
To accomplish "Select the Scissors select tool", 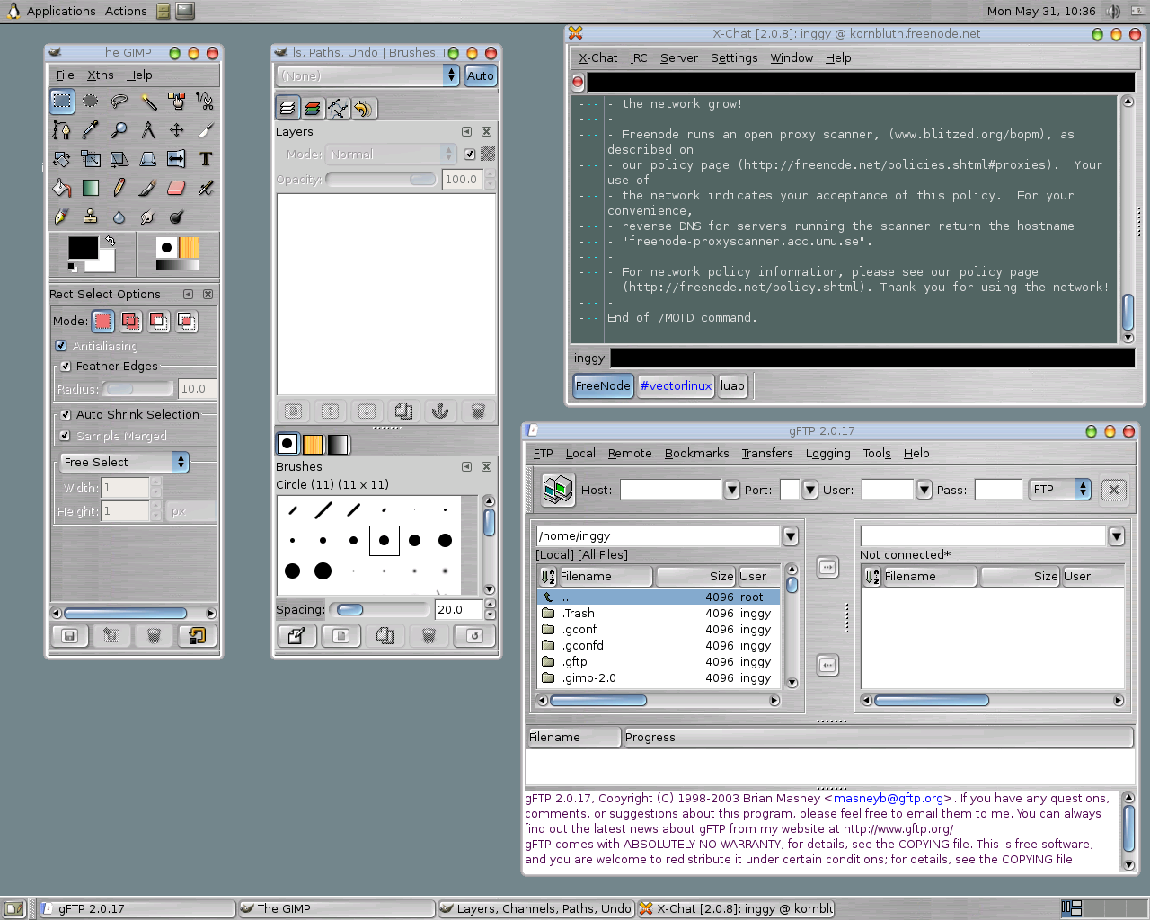I will [205, 102].
